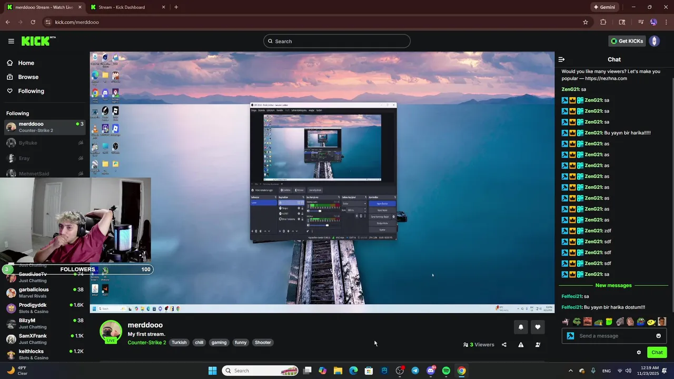Screen dimensions: 674x379
Task: Open Windows Start menu
Action: (212, 371)
